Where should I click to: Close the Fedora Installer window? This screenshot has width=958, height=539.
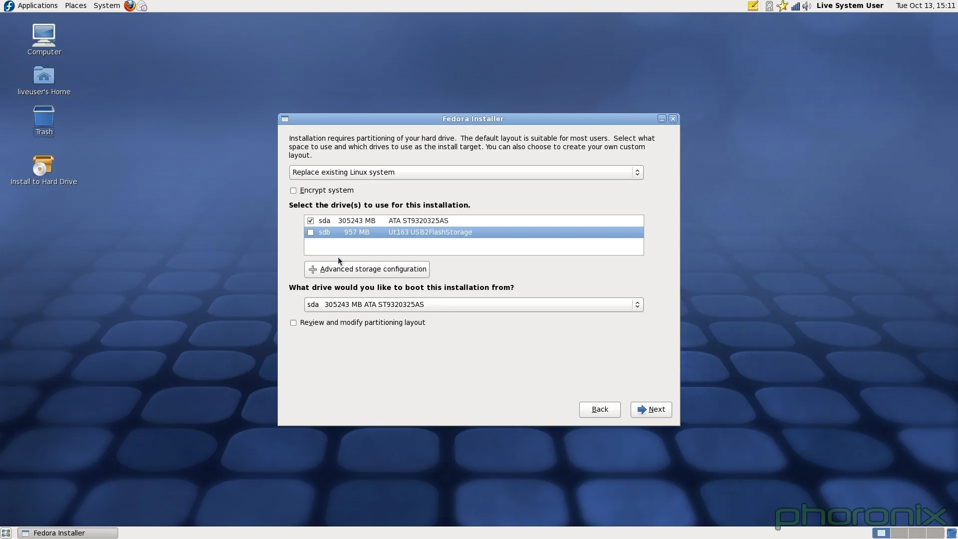673,119
